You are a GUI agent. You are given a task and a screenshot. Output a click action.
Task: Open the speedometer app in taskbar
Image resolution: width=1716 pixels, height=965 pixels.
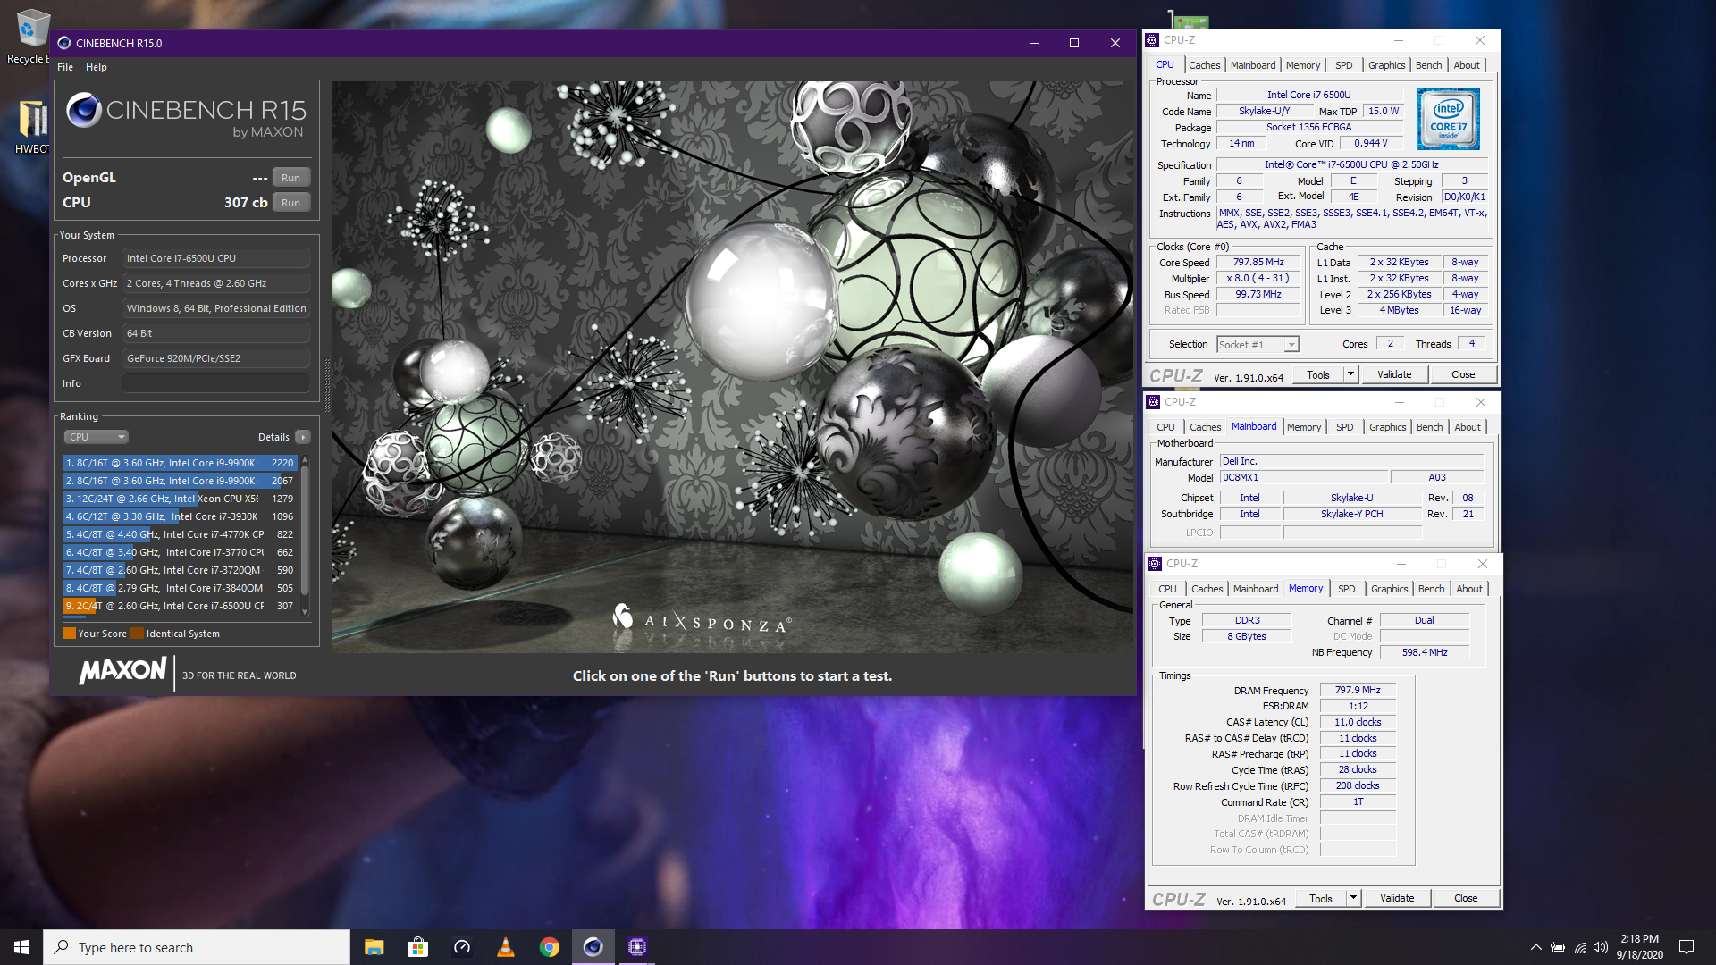[x=461, y=947]
